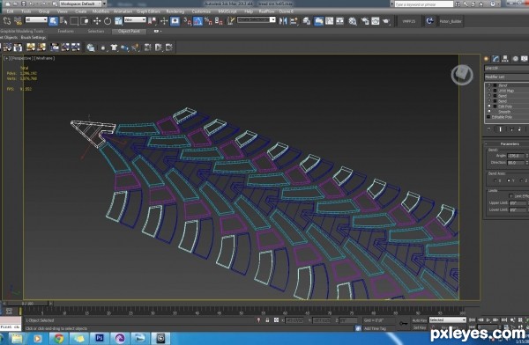Open the Rendered Frame Window icon

376,21
